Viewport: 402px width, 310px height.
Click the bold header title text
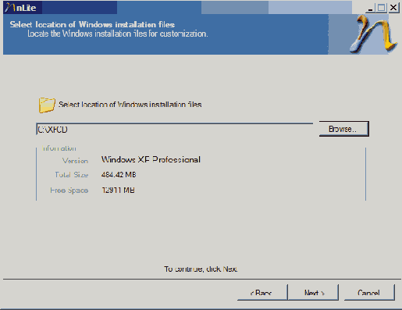coord(92,24)
